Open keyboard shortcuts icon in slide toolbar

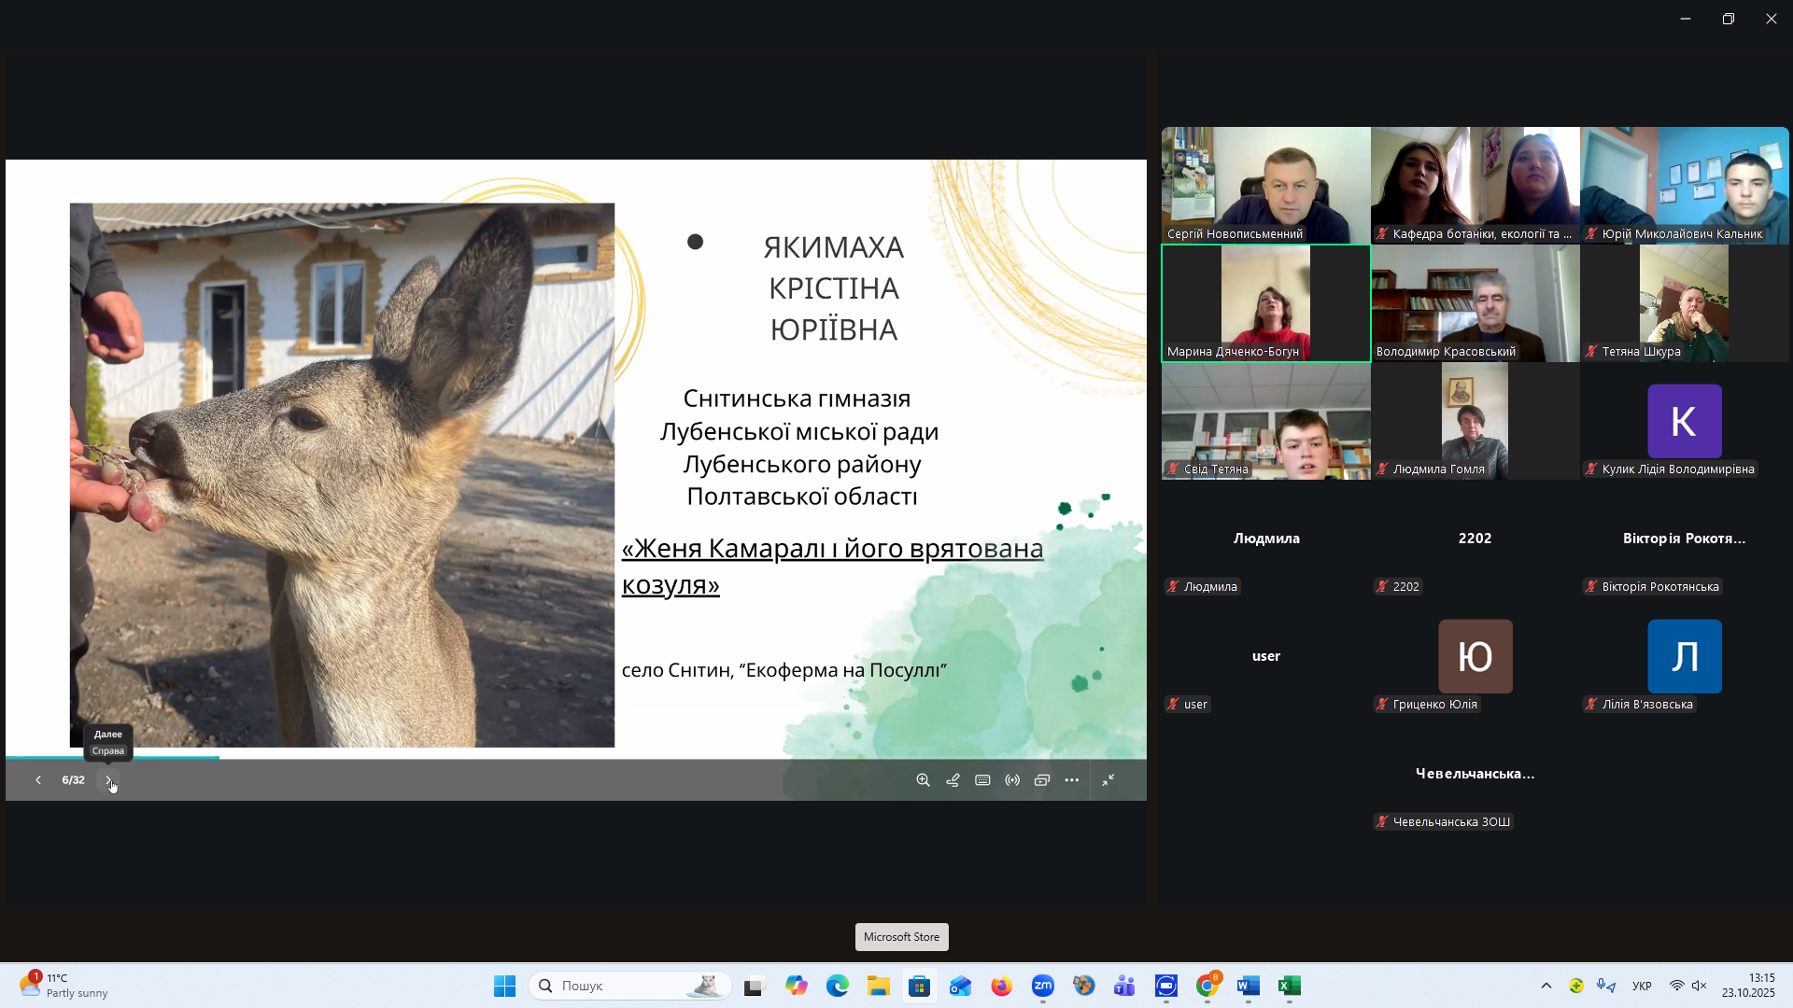982,780
